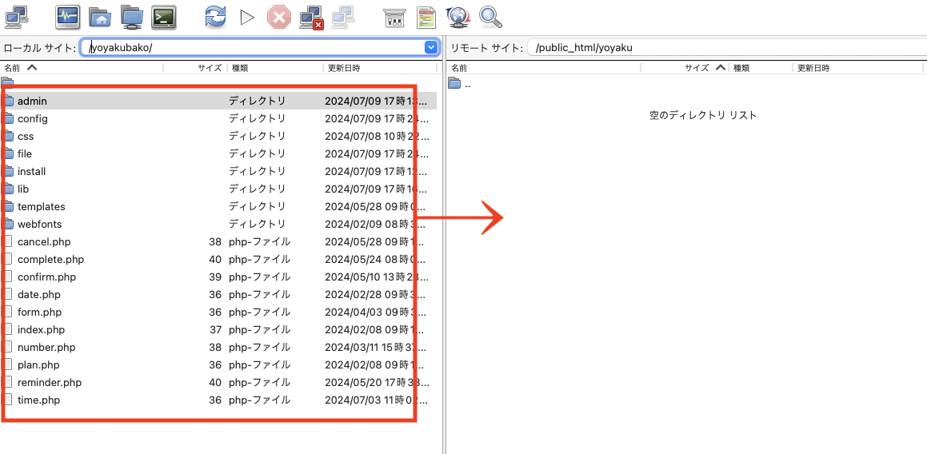Viewport: 927px width, 454px height.
Task: Cancel the current operation
Action: point(279,17)
